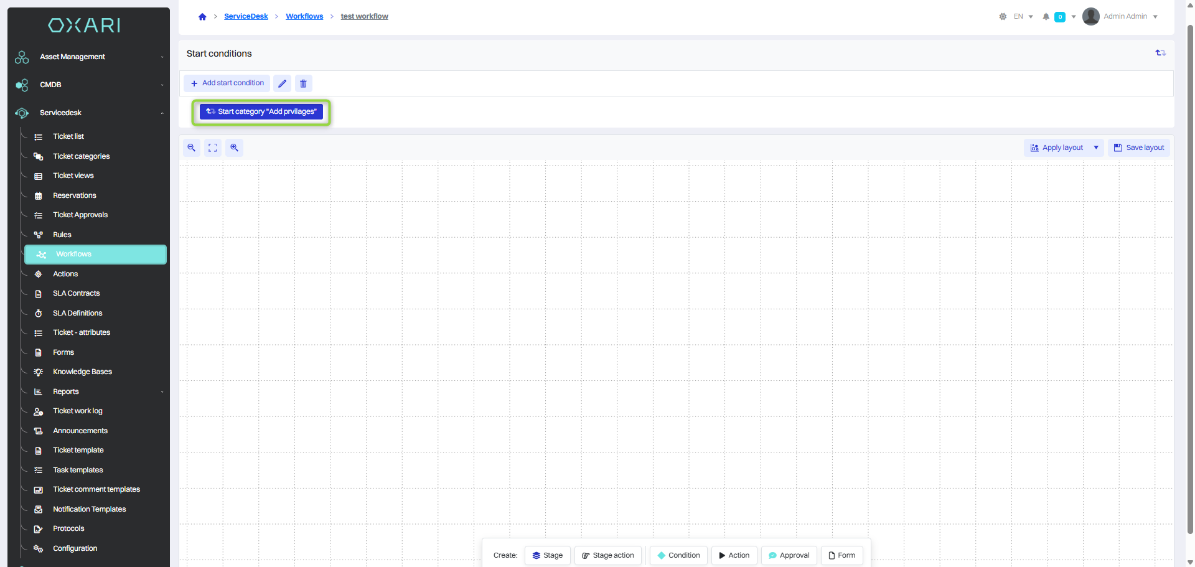The width and height of the screenshot is (1195, 567).
Task: Collapse the Servicedesk sidebar section
Action: click(162, 113)
